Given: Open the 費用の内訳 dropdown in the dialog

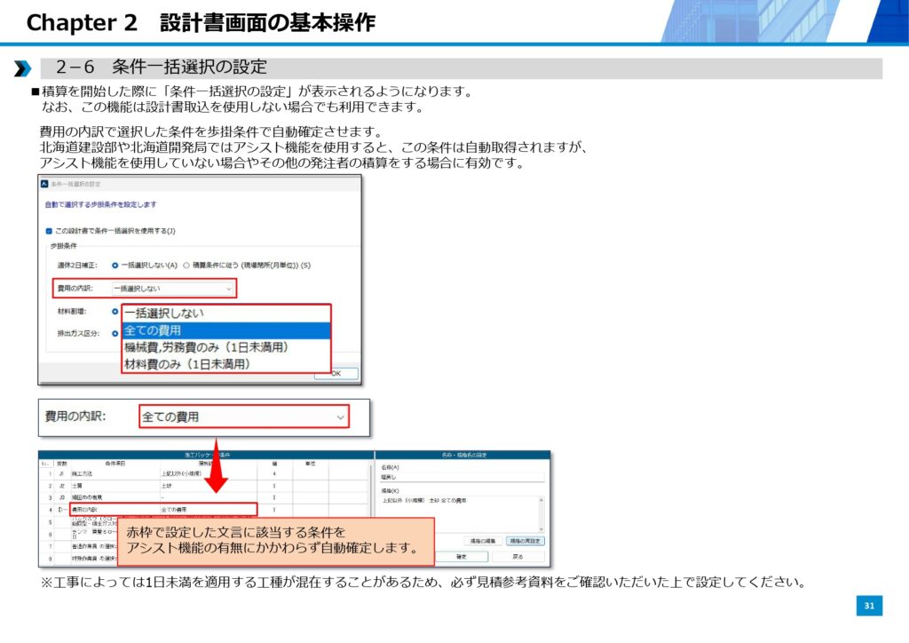Looking at the screenshot, I should pyautogui.click(x=174, y=289).
